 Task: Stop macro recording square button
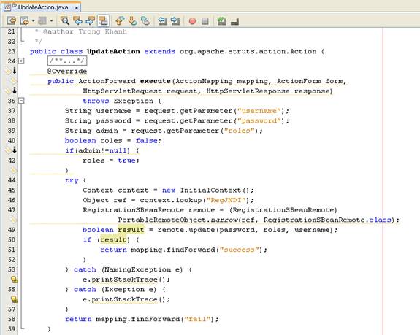tap(205, 21)
